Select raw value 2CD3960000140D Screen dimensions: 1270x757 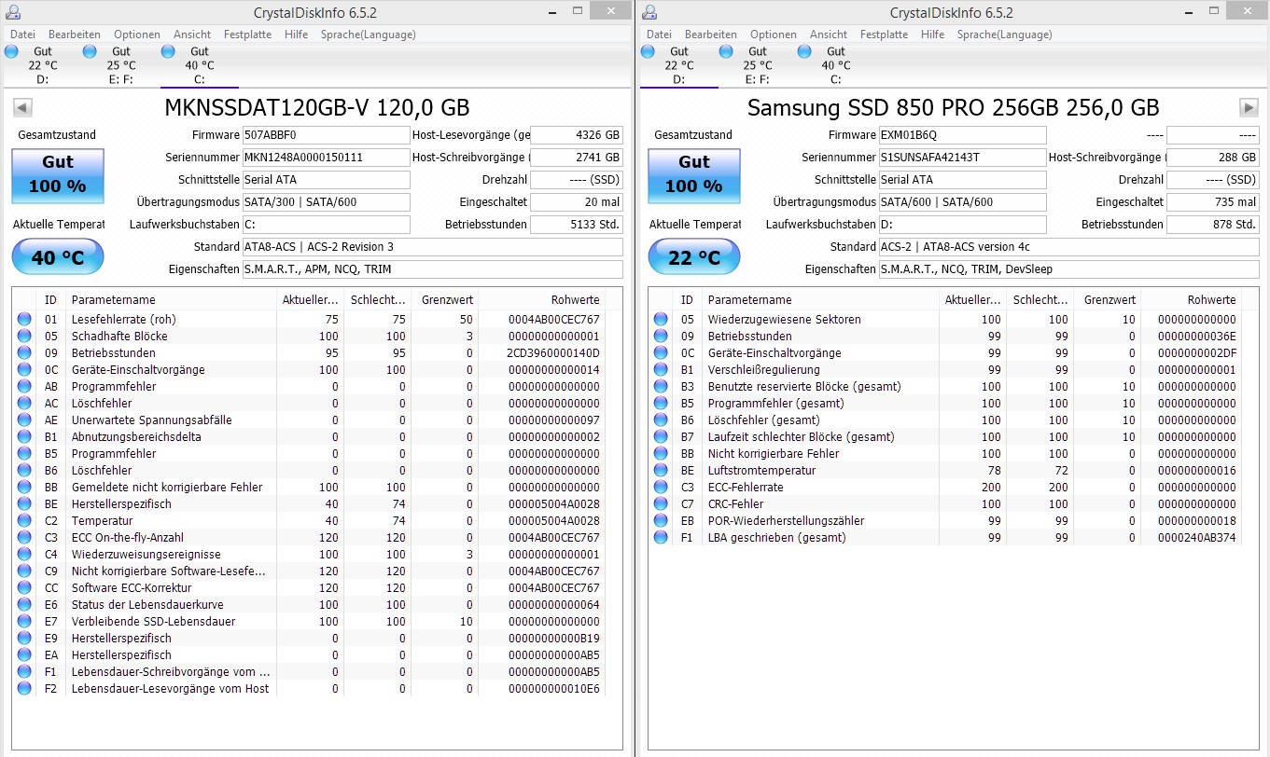click(x=553, y=353)
